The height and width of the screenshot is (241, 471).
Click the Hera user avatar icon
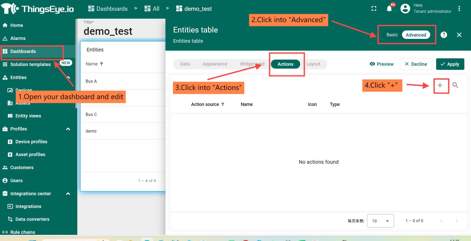[x=405, y=9]
